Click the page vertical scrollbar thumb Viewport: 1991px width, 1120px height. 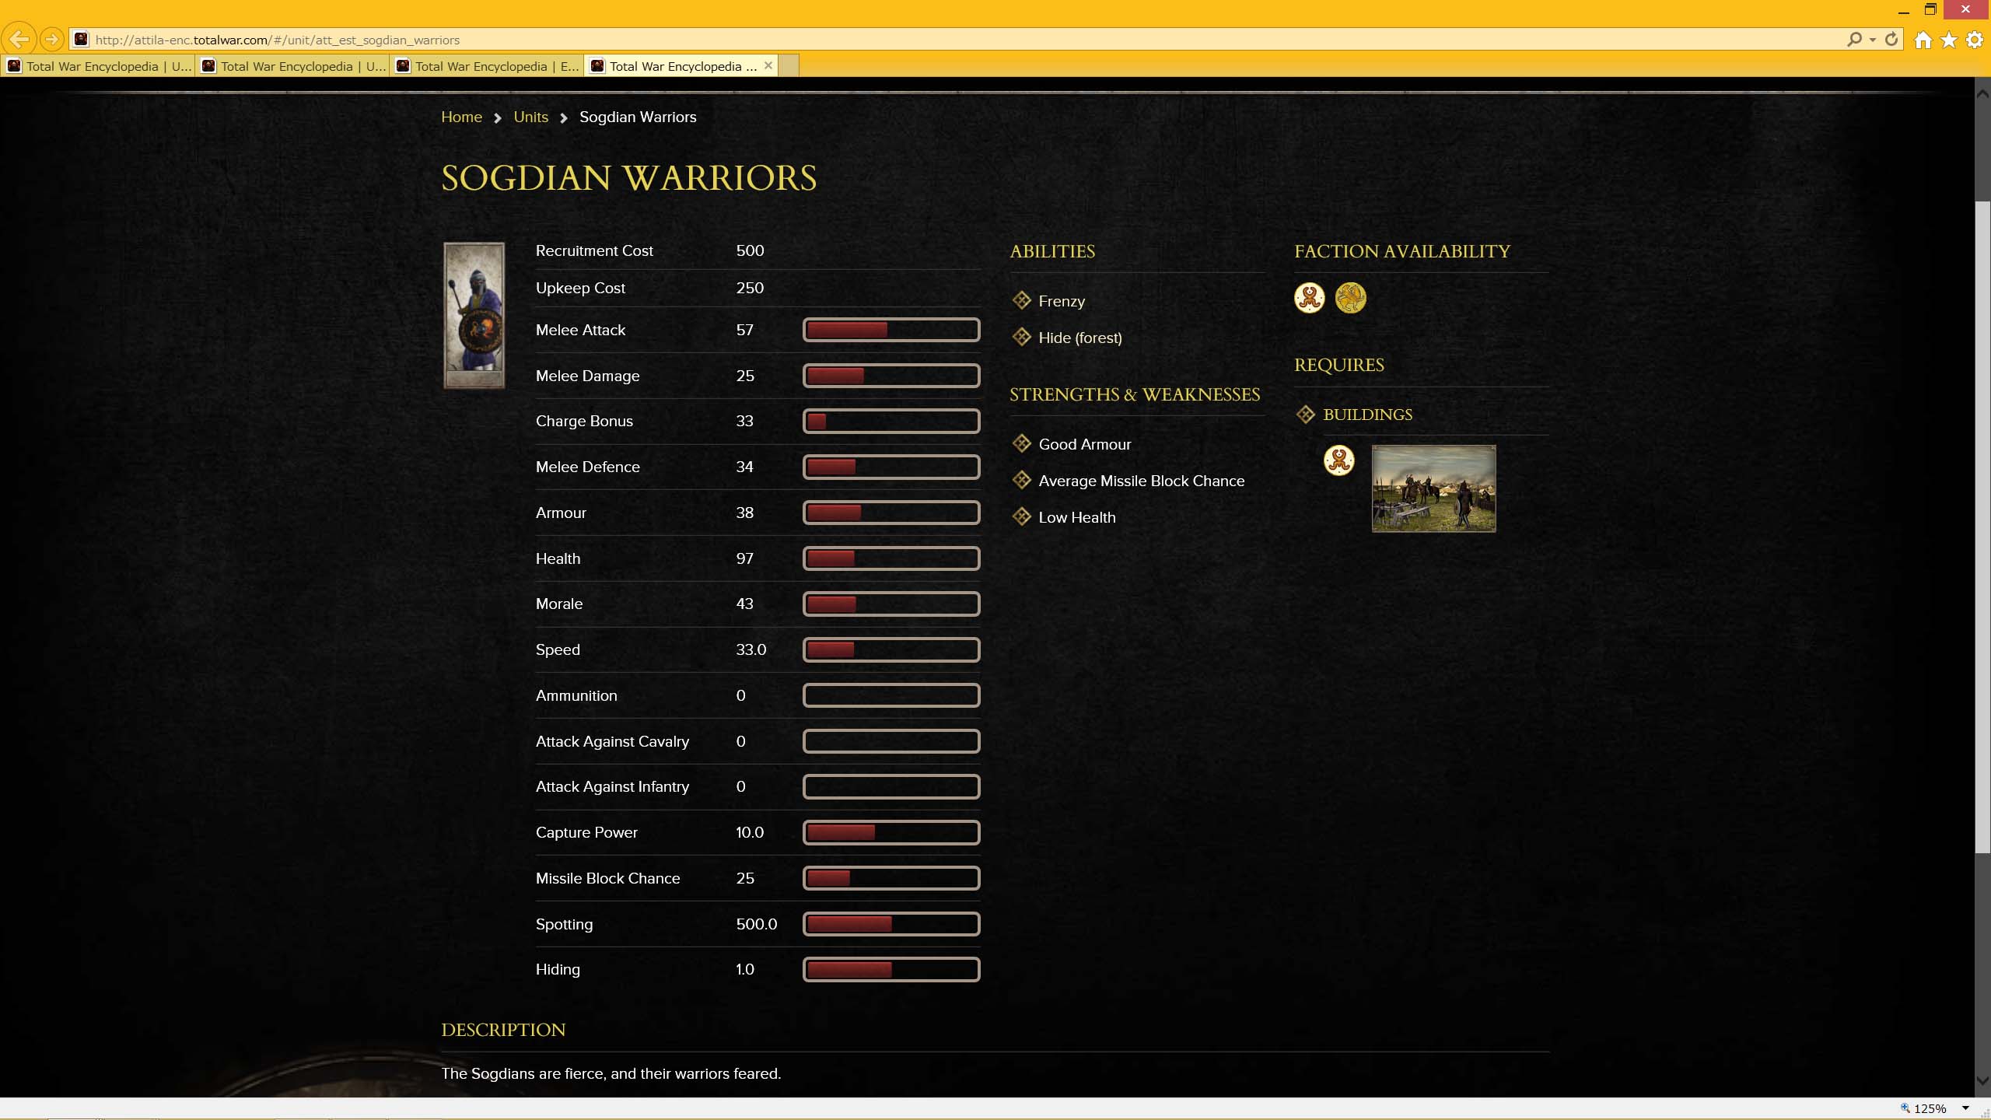point(1982,527)
